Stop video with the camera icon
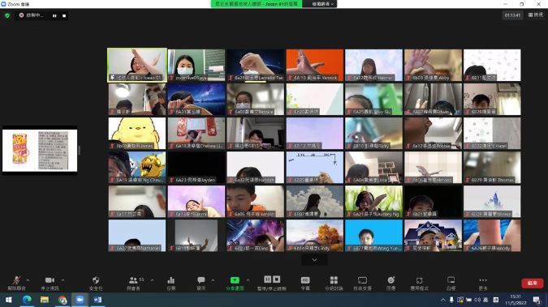 point(50,283)
